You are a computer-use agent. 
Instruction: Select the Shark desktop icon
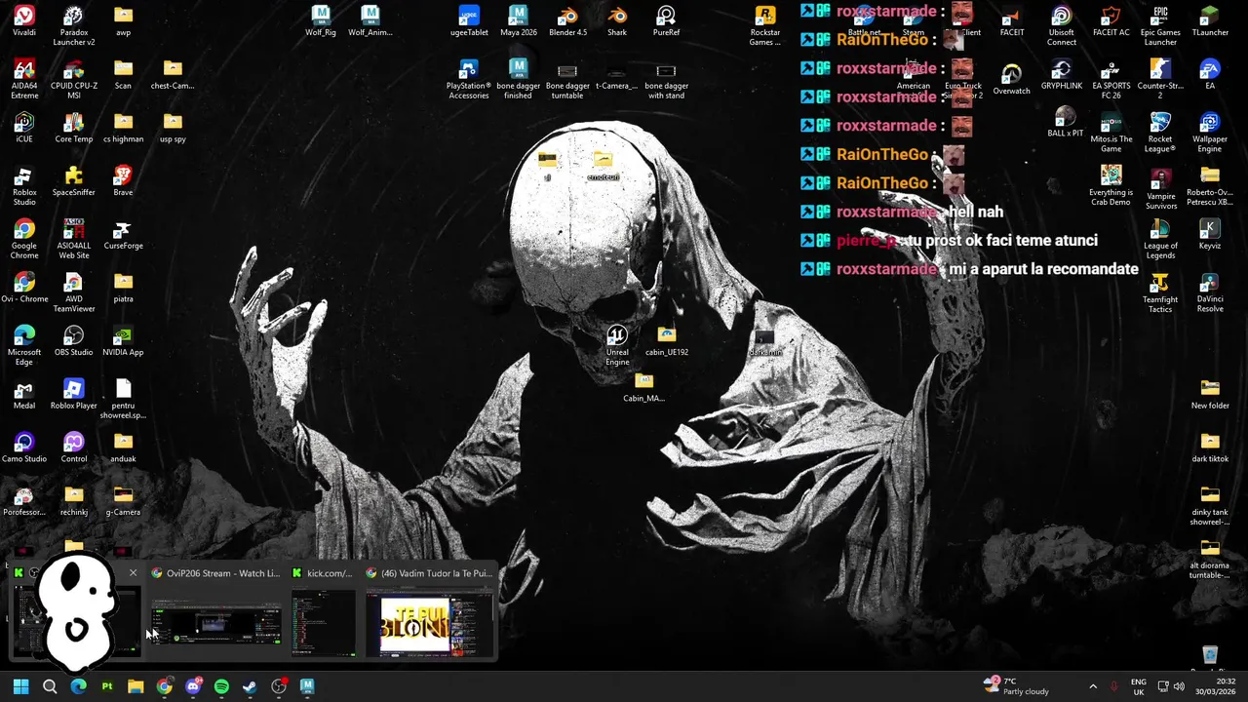pyautogui.click(x=617, y=21)
